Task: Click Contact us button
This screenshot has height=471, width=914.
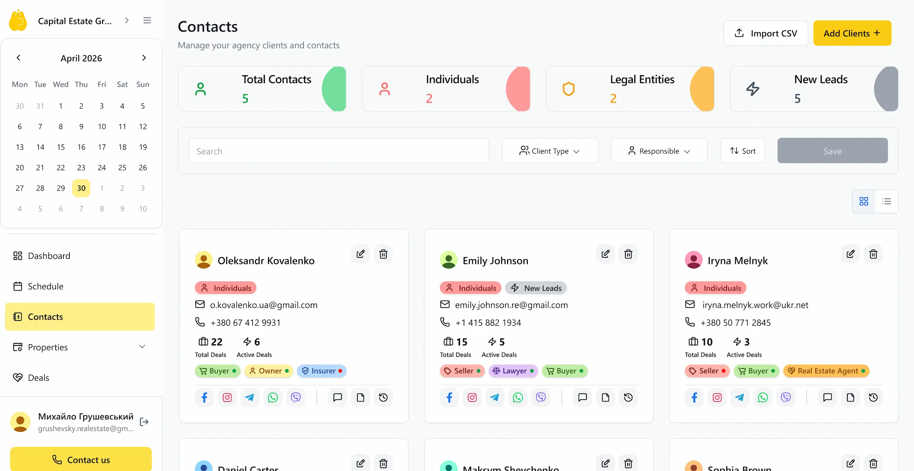Action: point(81,459)
